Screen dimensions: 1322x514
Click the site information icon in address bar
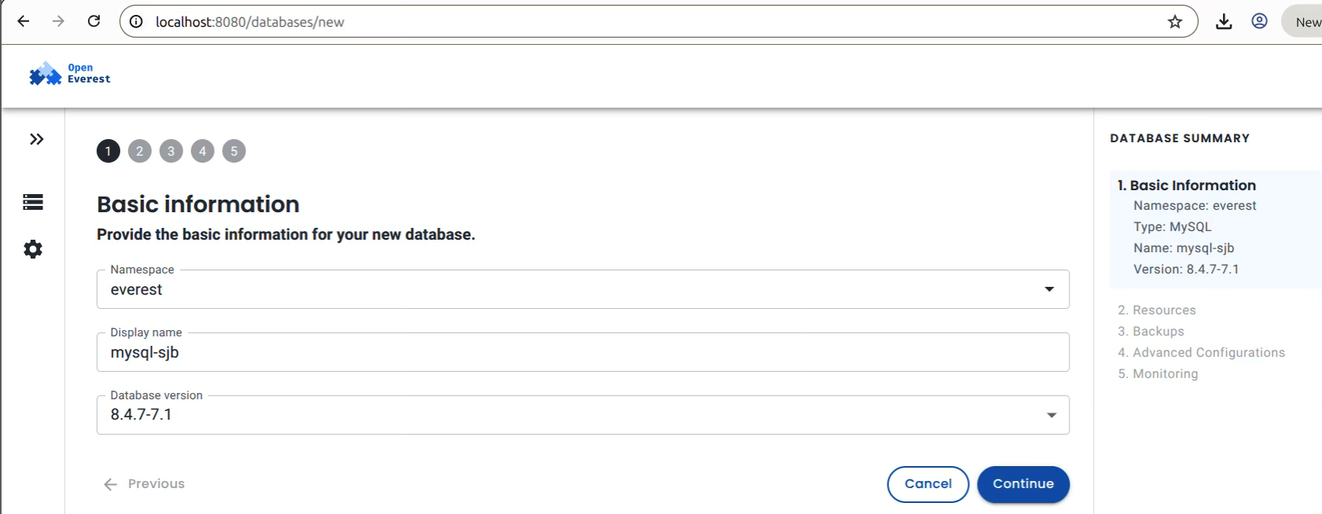pyautogui.click(x=137, y=21)
